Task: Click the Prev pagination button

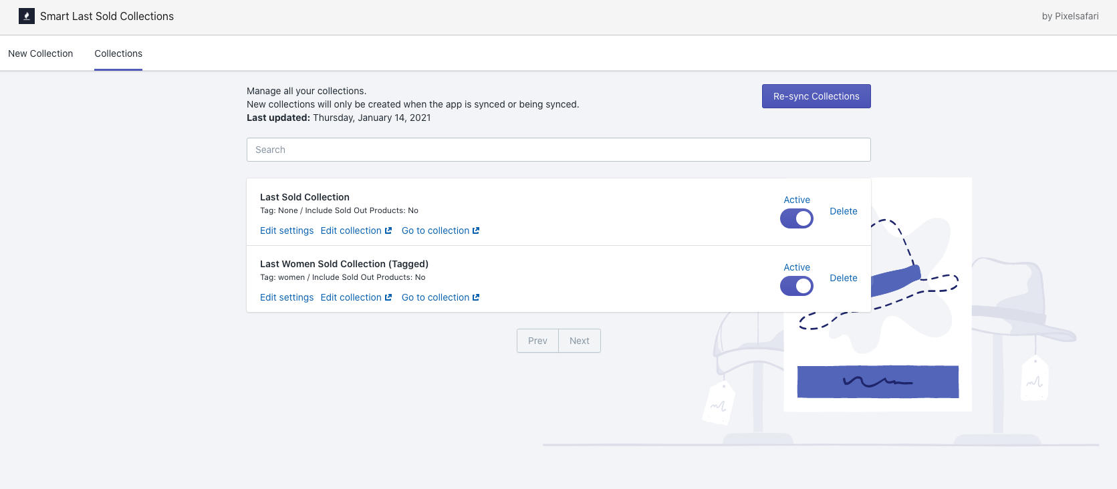Action: pyautogui.click(x=537, y=341)
